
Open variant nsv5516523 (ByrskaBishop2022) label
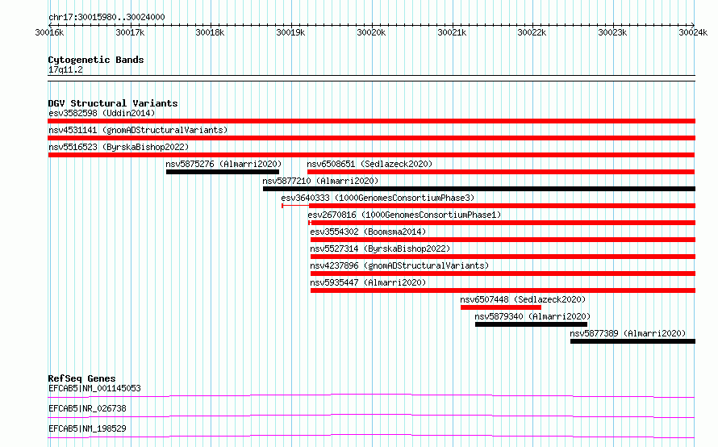click(119, 147)
